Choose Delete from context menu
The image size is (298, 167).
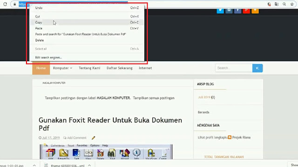(87, 40)
